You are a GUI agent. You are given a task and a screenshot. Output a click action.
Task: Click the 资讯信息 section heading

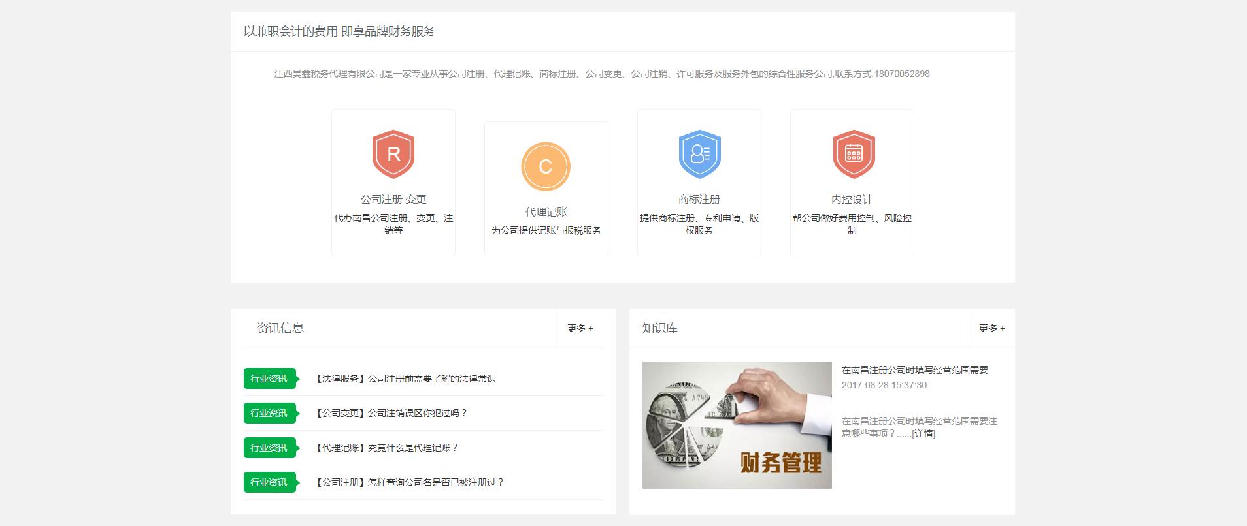tap(280, 328)
